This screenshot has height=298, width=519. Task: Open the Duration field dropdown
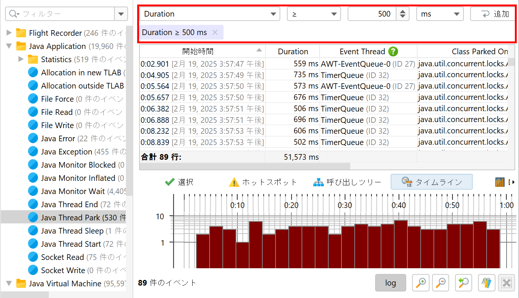[x=273, y=14]
